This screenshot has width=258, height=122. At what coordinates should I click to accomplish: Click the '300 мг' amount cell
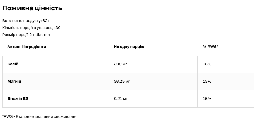[x=121, y=64]
